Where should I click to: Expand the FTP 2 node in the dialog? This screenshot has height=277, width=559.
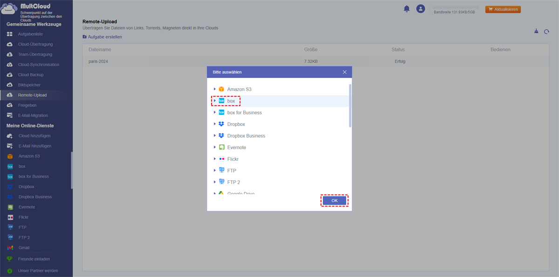[215, 182]
